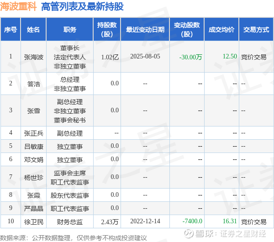Click the 财务总监 title
This screenshot has height=242, width=274.
(x=70, y=222)
